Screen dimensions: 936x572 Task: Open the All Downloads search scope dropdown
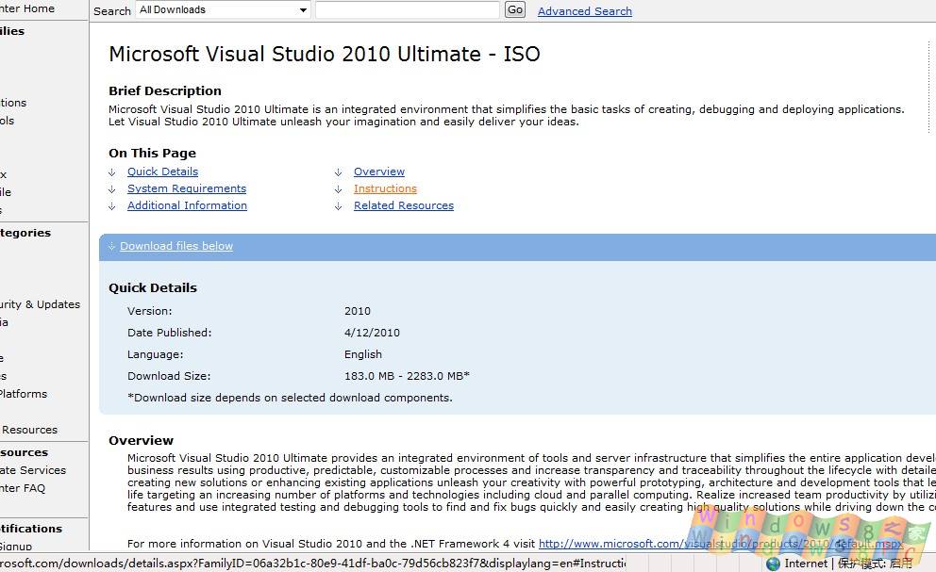click(x=224, y=9)
